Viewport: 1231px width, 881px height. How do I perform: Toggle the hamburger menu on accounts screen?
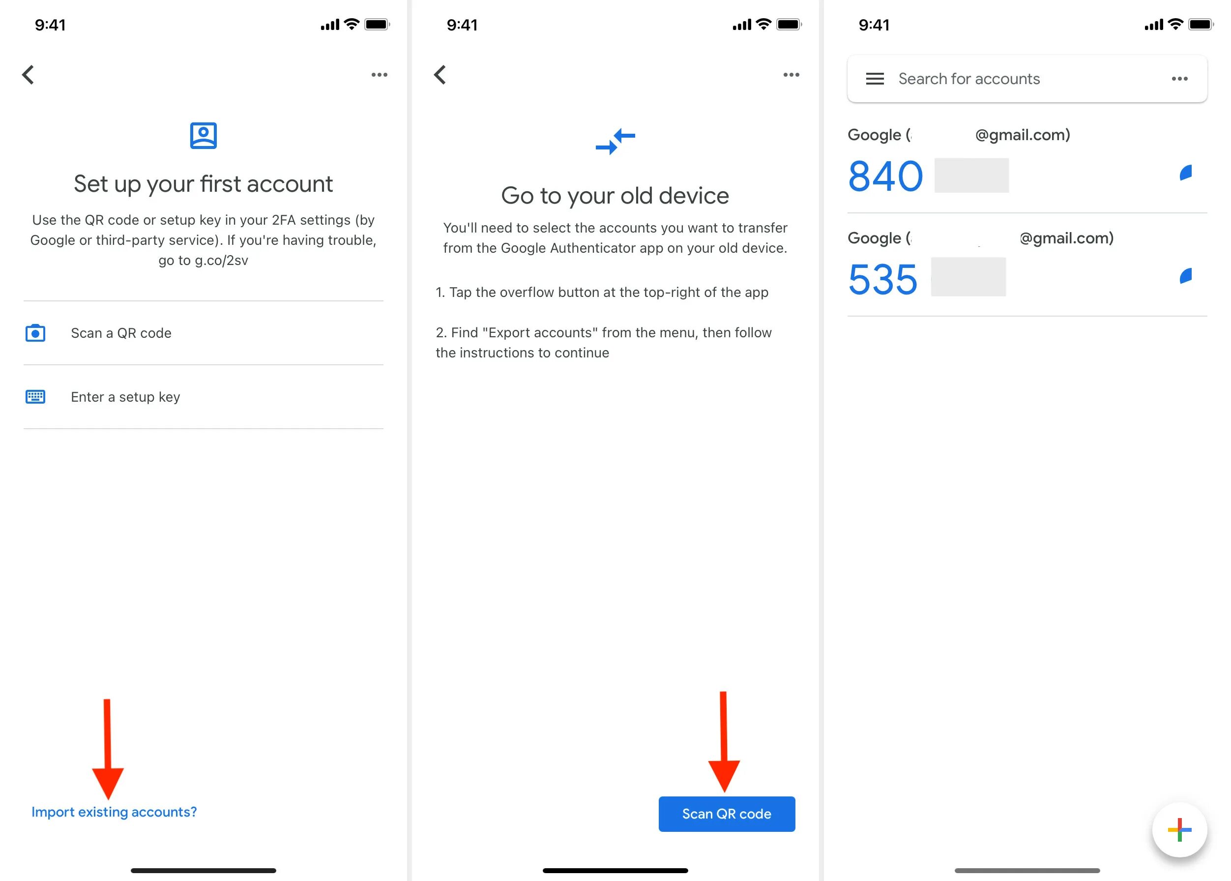pyautogui.click(x=875, y=78)
